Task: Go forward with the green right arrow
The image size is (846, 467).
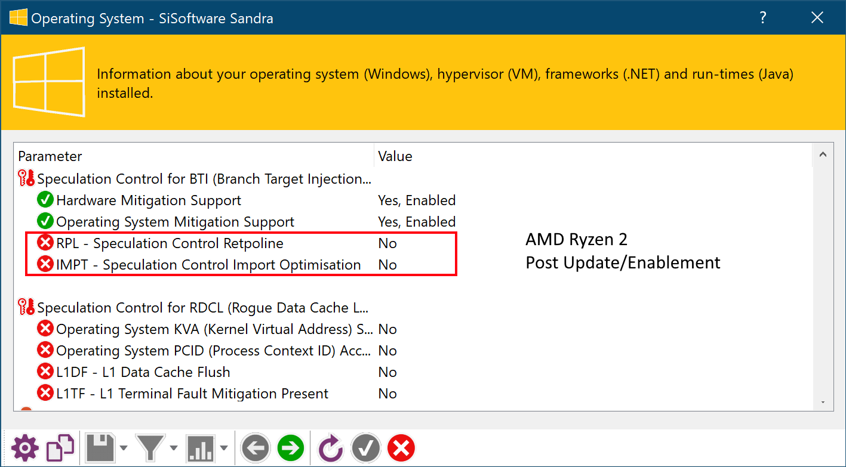Action: [291, 448]
